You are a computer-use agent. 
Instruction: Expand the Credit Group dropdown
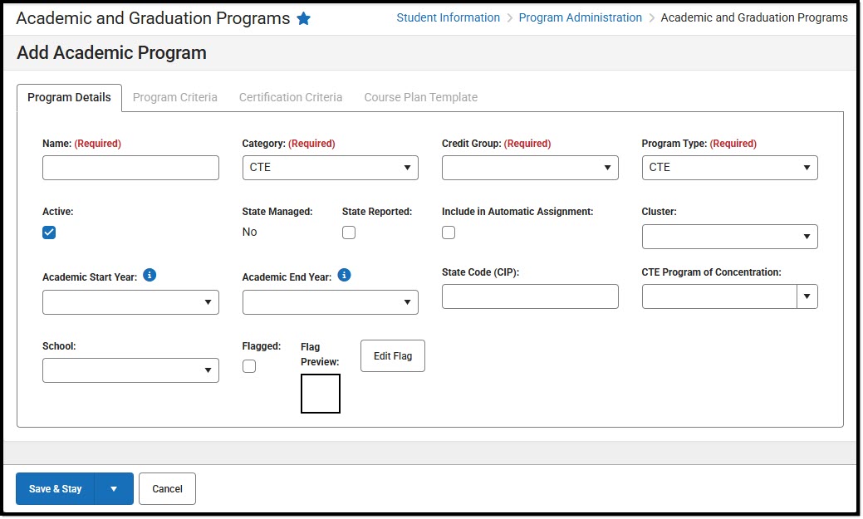[530, 168]
